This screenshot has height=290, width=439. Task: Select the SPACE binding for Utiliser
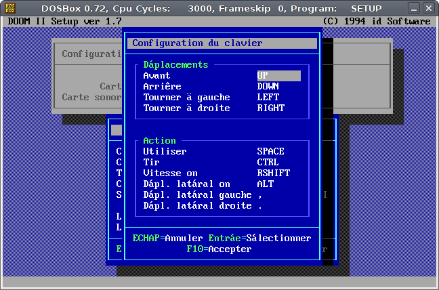tap(270, 152)
